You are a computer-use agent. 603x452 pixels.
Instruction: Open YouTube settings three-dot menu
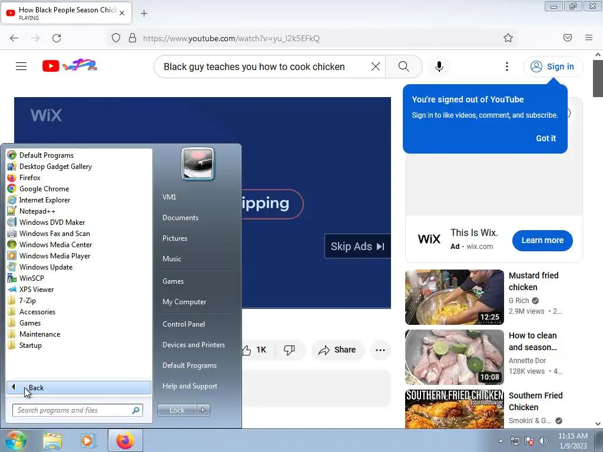coord(507,67)
